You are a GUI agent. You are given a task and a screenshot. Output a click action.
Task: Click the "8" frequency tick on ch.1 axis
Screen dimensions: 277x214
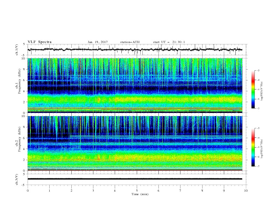pos(24,69)
